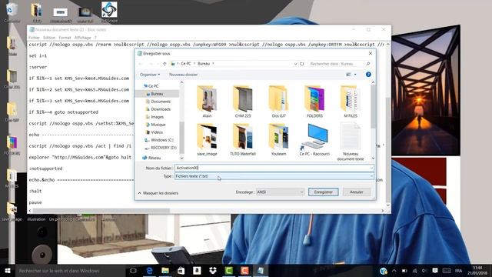Click the Enregistrer button
Image resolution: width=492 pixels, height=277 pixels.
tap(323, 192)
